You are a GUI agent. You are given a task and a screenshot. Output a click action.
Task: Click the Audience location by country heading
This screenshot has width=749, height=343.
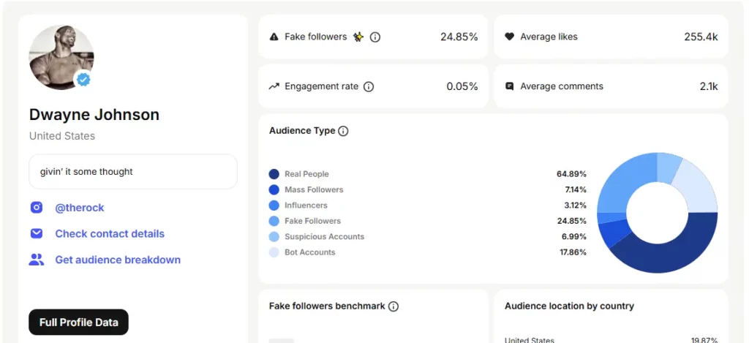pyautogui.click(x=569, y=306)
